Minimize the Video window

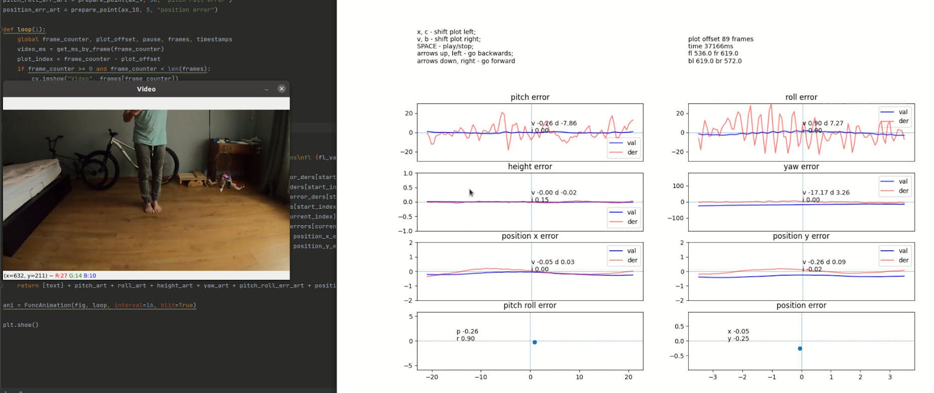267,89
